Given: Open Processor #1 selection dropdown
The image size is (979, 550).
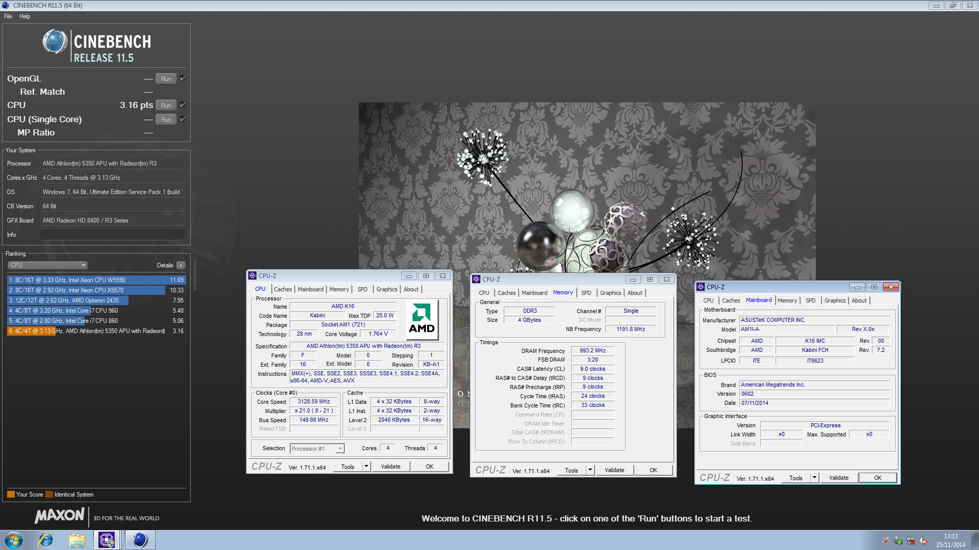Looking at the screenshot, I should tap(317, 449).
